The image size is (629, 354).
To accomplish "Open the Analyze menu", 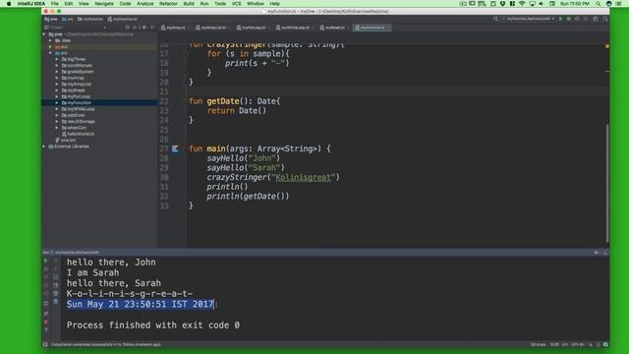I will pos(144,4).
